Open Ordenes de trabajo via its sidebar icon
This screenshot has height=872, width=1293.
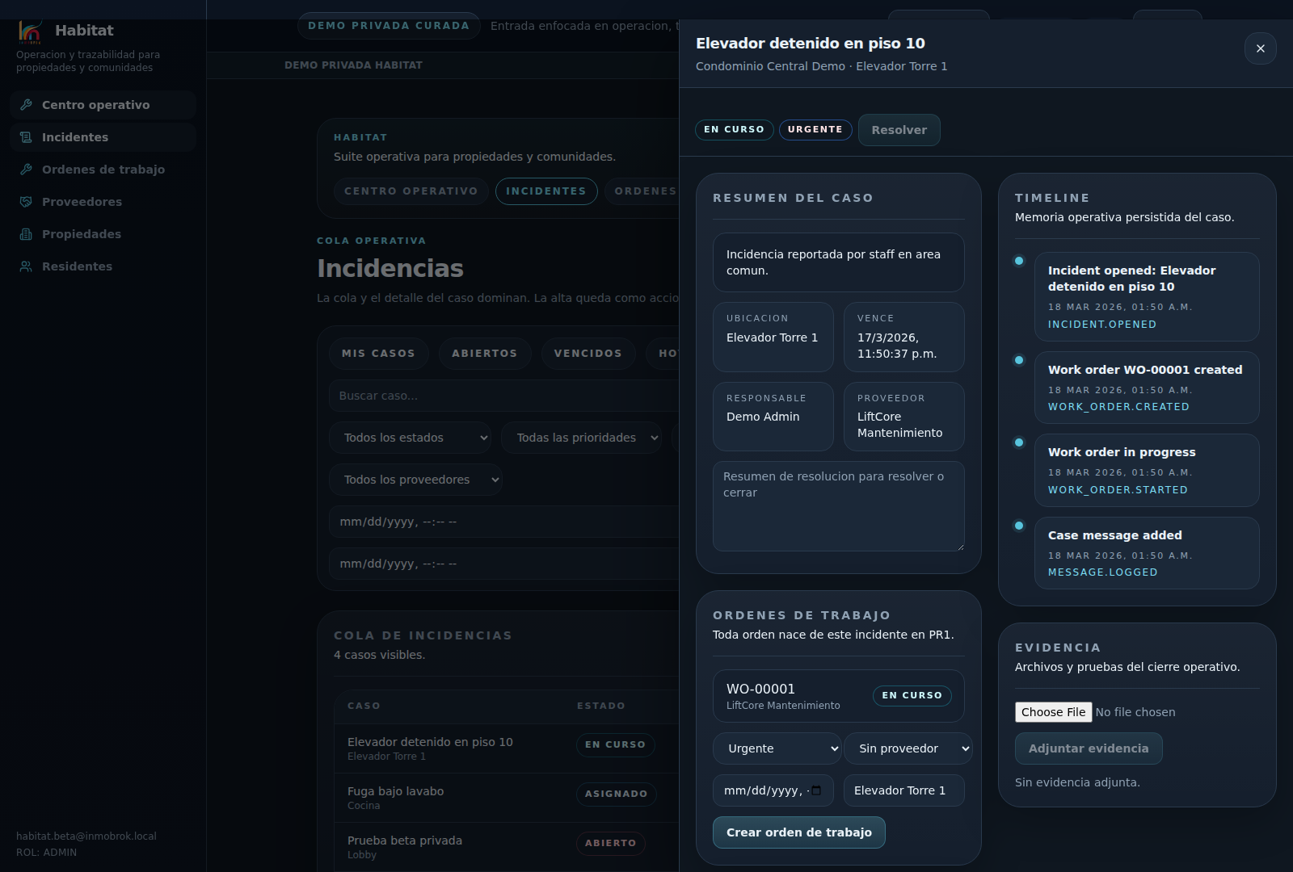tap(27, 170)
